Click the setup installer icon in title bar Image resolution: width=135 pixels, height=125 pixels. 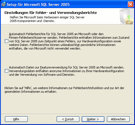(4, 4)
